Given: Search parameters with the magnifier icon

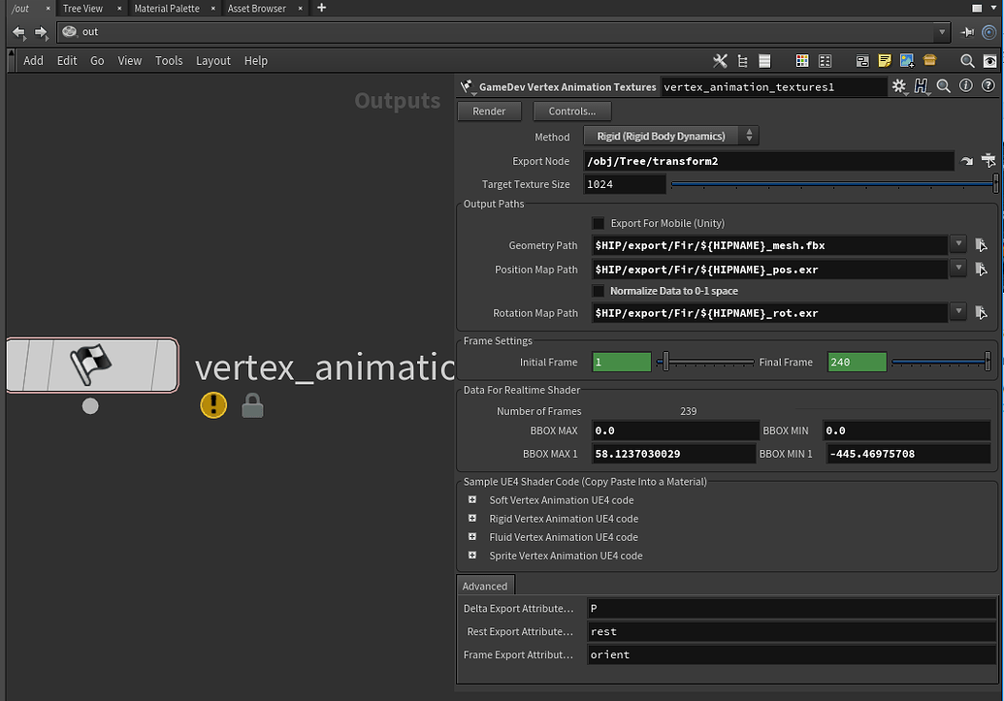Looking at the screenshot, I should click(943, 85).
